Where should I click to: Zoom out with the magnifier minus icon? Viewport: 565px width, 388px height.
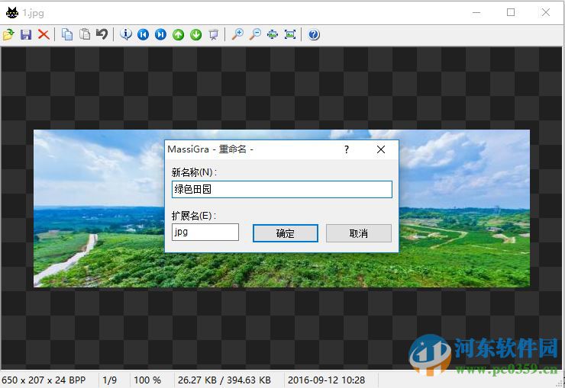[x=255, y=34]
